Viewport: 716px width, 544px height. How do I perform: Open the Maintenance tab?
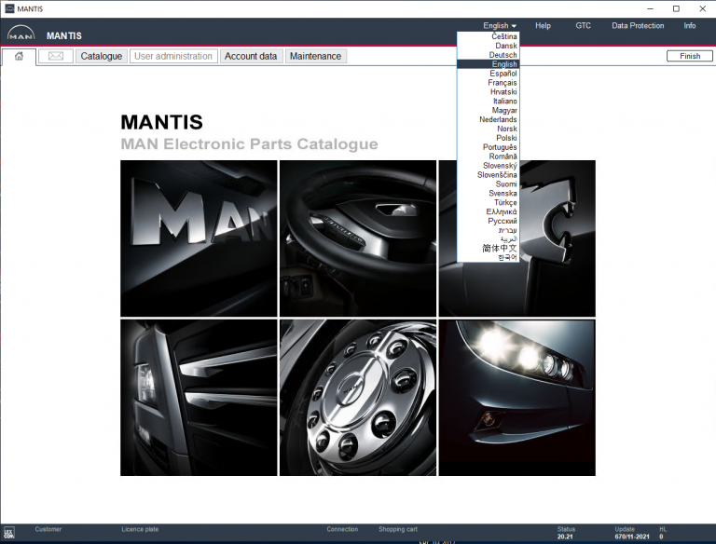(315, 56)
